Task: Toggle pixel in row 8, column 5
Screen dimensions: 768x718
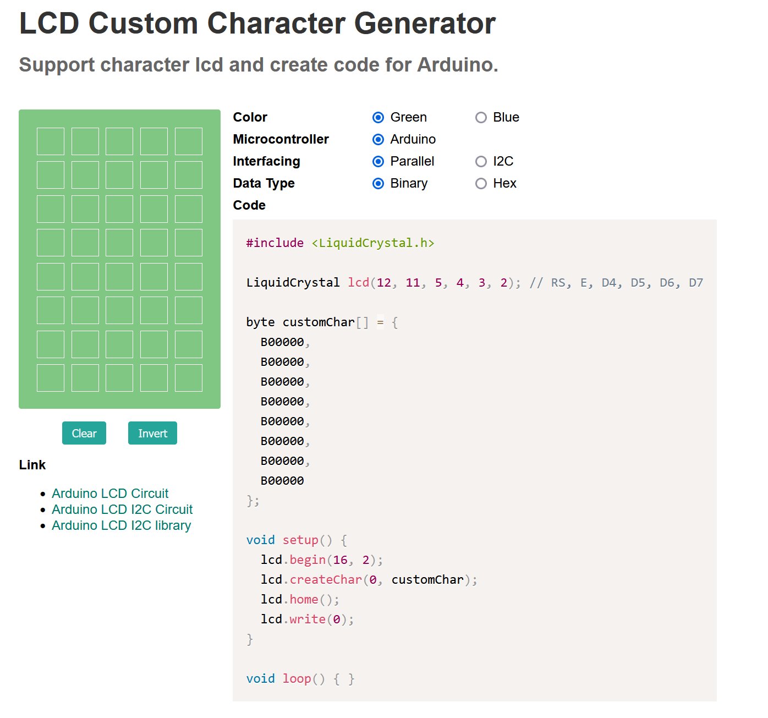Action: coord(189,378)
